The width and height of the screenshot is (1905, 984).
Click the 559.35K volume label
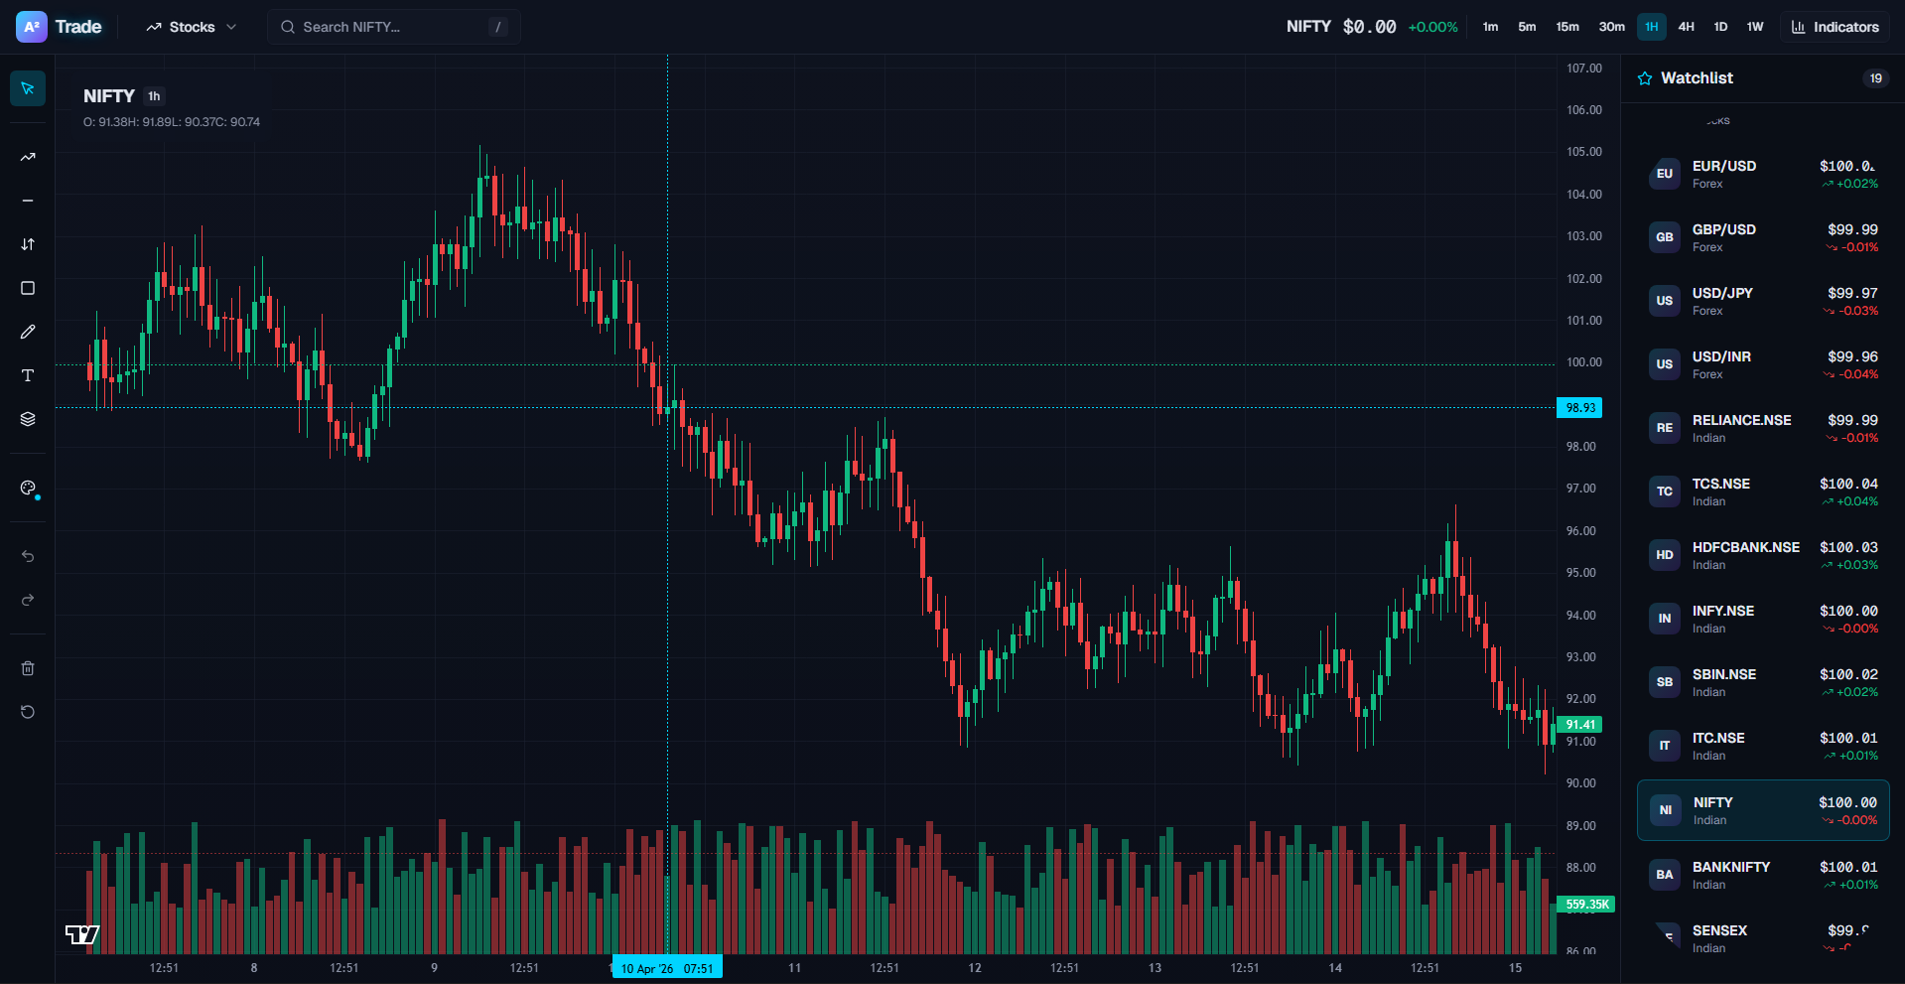pos(1585,905)
